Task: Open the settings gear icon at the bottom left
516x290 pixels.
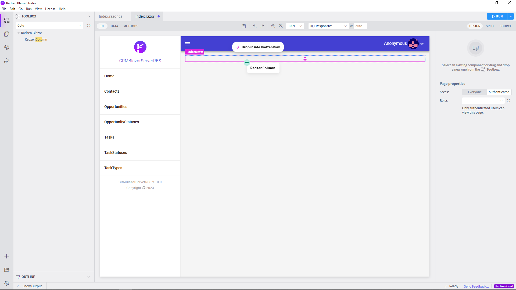Action: [7, 283]
